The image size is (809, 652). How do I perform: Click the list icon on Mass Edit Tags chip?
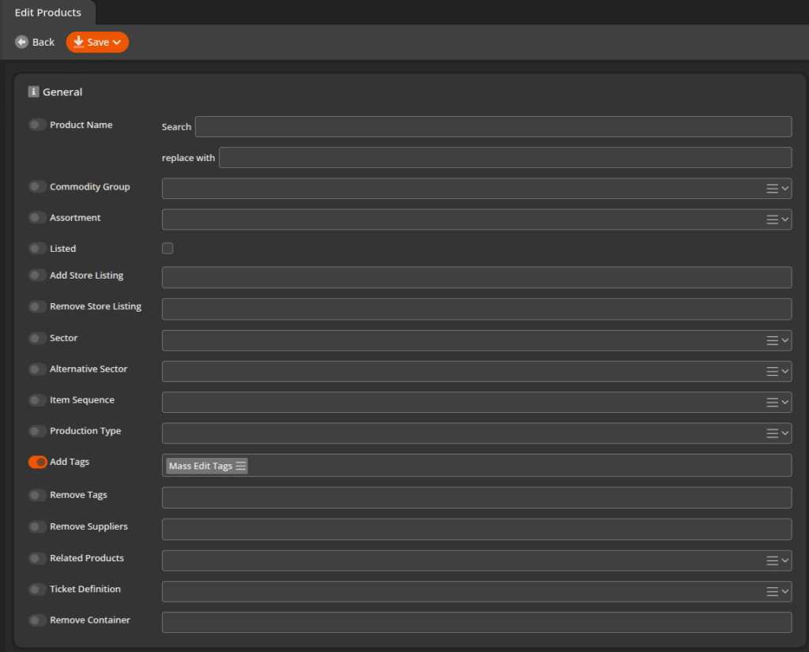pyautogui.click(x=241, y=466)
